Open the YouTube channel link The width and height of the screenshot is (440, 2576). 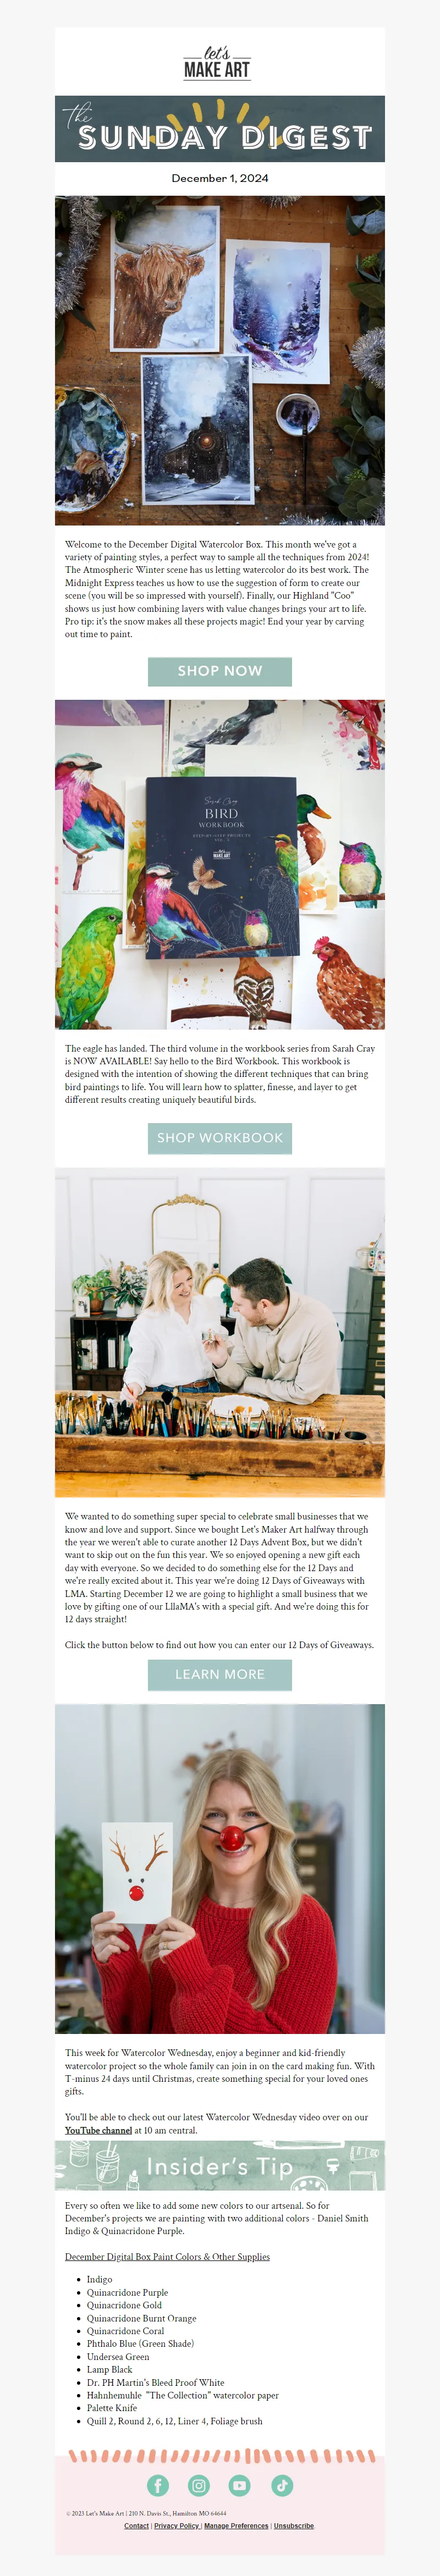(x=98, y=2130)
